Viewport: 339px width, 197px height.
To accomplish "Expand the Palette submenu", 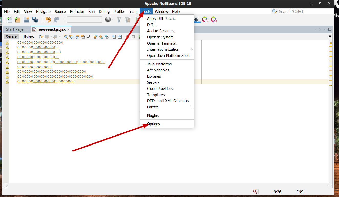I will (x=167, y=107).
